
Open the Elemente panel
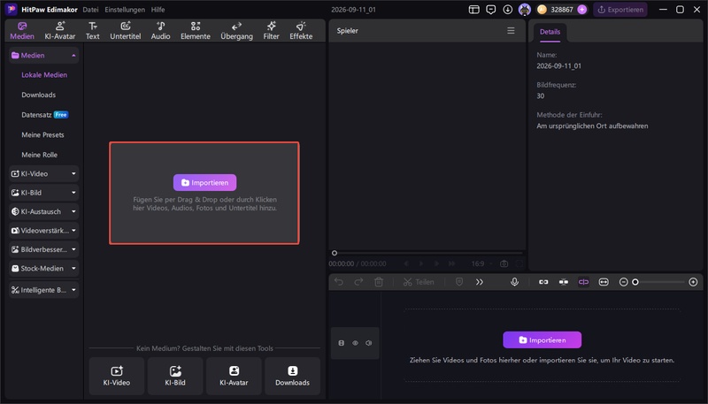196,31
